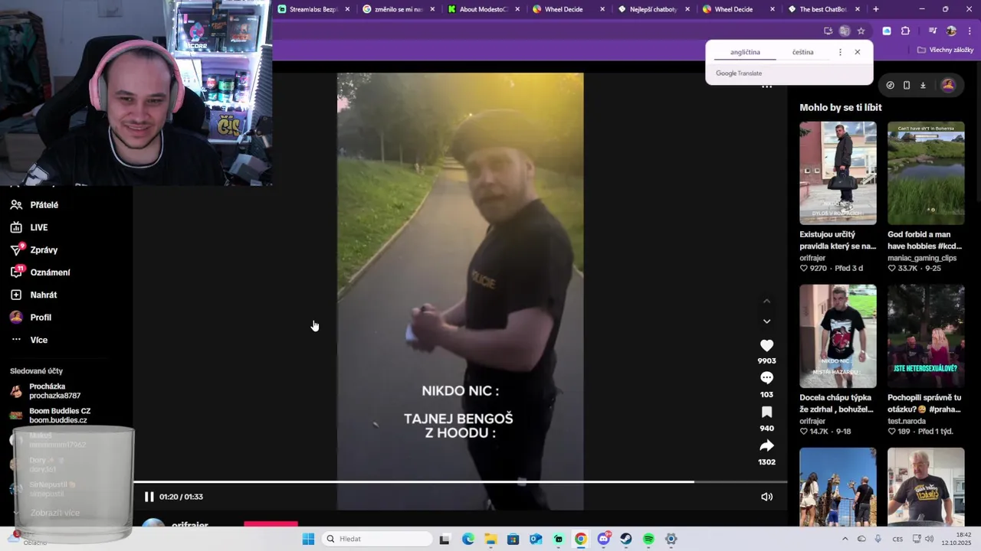Click the download app icon in top pill
This screenshot has height=551, width=981.
click(923, 85)
